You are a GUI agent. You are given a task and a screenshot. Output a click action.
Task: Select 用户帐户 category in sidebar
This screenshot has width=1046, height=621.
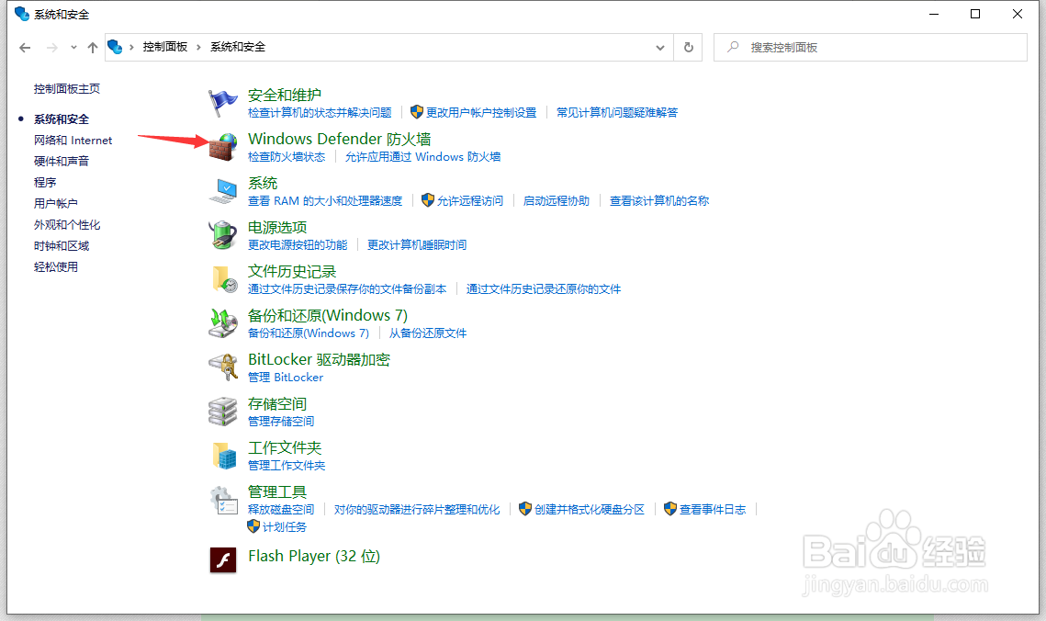(x=55, y=203)
